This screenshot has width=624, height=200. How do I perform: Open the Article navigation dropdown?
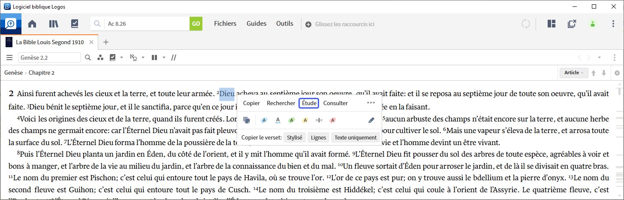pos(573,73)
